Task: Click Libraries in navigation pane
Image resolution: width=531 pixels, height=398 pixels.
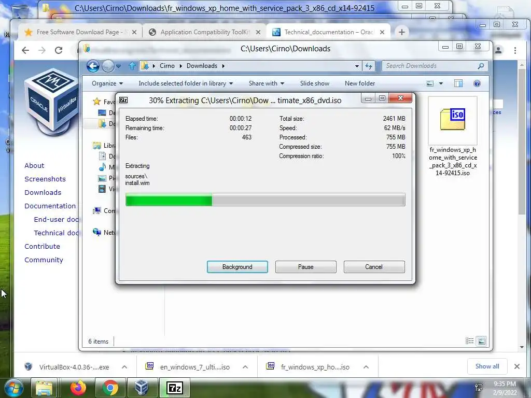Action: (x=104, y=146)
